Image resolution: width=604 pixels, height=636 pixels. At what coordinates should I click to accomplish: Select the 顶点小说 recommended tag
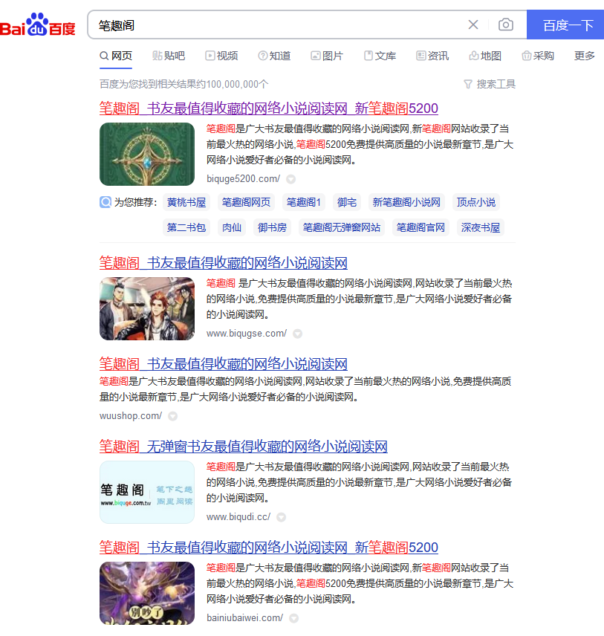pyautogui.click(x=476, y=201)
